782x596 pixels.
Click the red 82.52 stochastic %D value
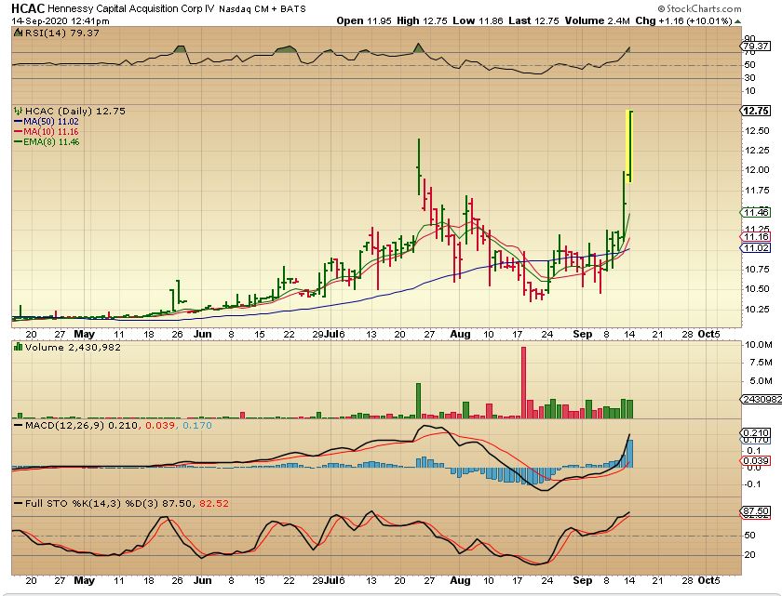[214, 503]
